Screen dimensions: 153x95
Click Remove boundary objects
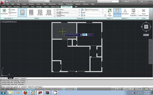click(x=12, y=12)
